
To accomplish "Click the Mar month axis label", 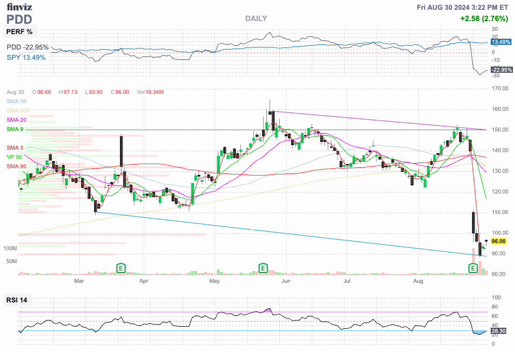I will pyautogui.click(x=79, y=281).
